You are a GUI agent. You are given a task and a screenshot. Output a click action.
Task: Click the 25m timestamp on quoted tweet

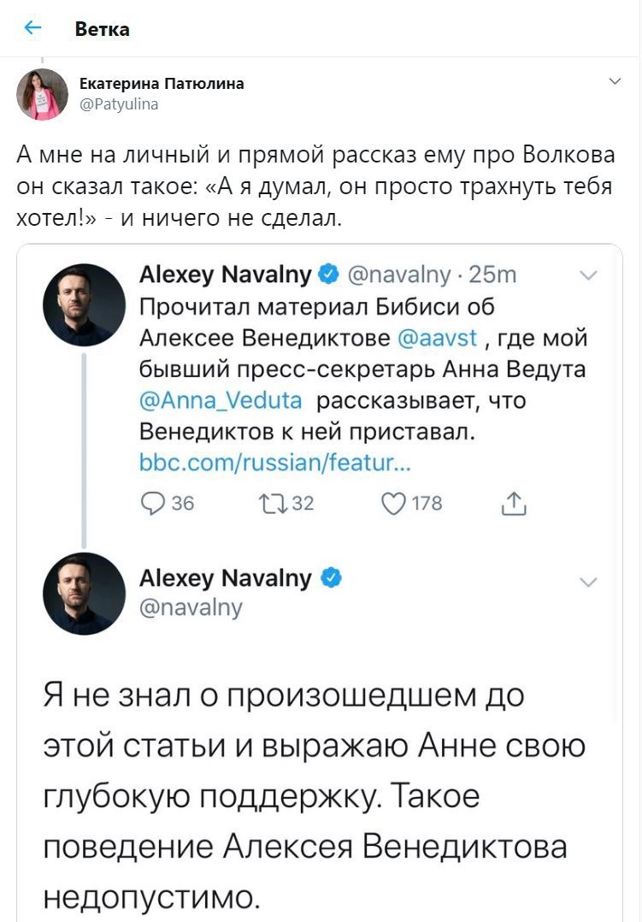[x=494, y=275]
